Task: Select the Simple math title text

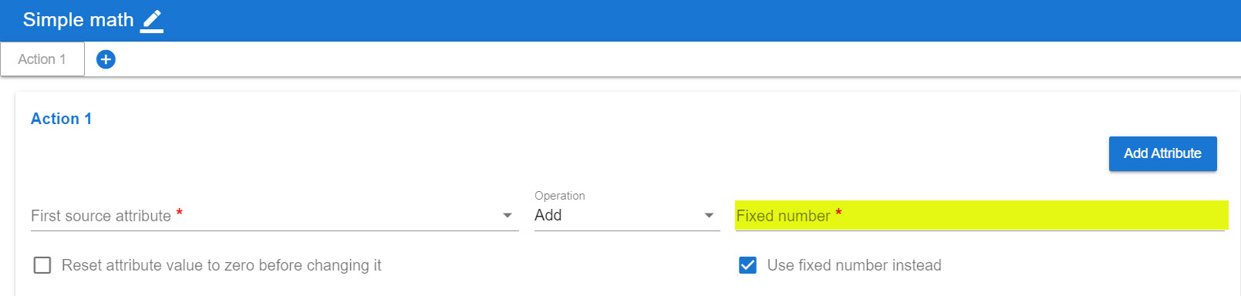Action: pyautogui.click(x=78, y=20)
